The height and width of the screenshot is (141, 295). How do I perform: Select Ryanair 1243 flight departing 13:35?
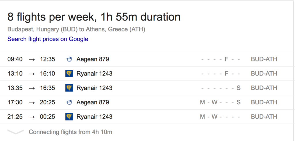[147, 88]
